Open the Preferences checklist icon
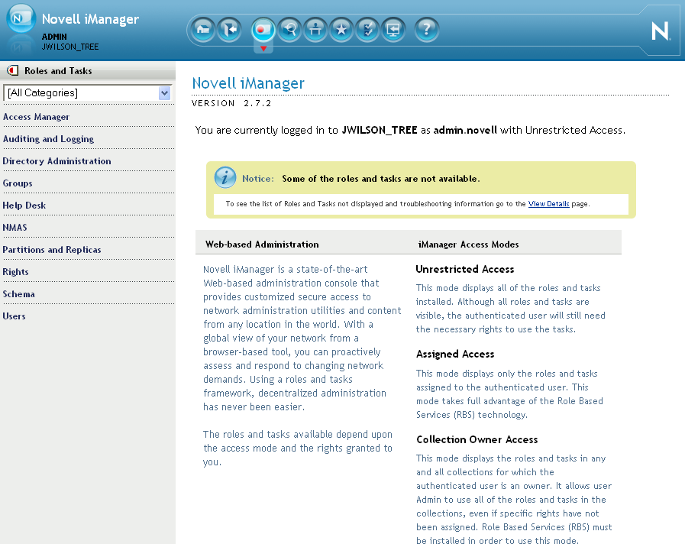Viewport: 685px width, 544px height. pos(367,30)
